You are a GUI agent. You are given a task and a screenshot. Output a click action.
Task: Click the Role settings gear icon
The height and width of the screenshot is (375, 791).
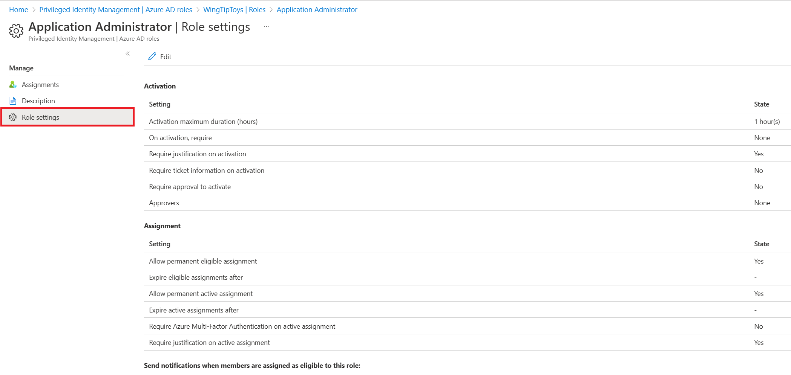[13, 117]
